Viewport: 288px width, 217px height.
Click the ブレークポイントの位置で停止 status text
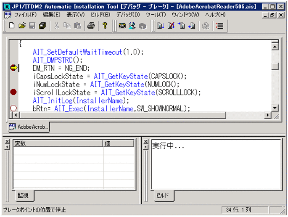pyautogui.click(x=34, y=210)
